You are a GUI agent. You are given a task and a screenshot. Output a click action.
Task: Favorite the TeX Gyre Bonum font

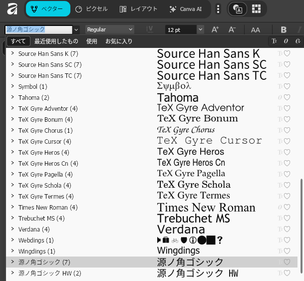287,119
